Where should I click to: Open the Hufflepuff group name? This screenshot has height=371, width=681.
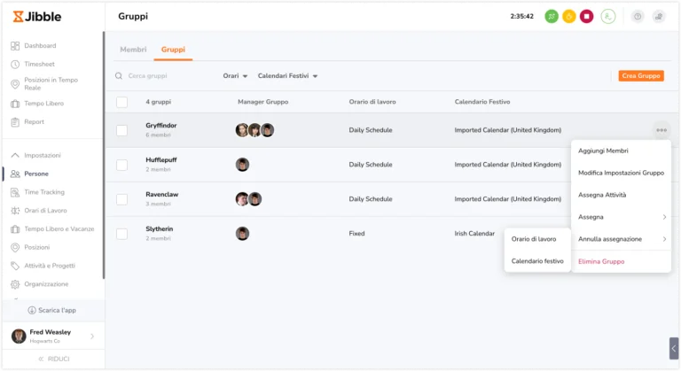161,159
